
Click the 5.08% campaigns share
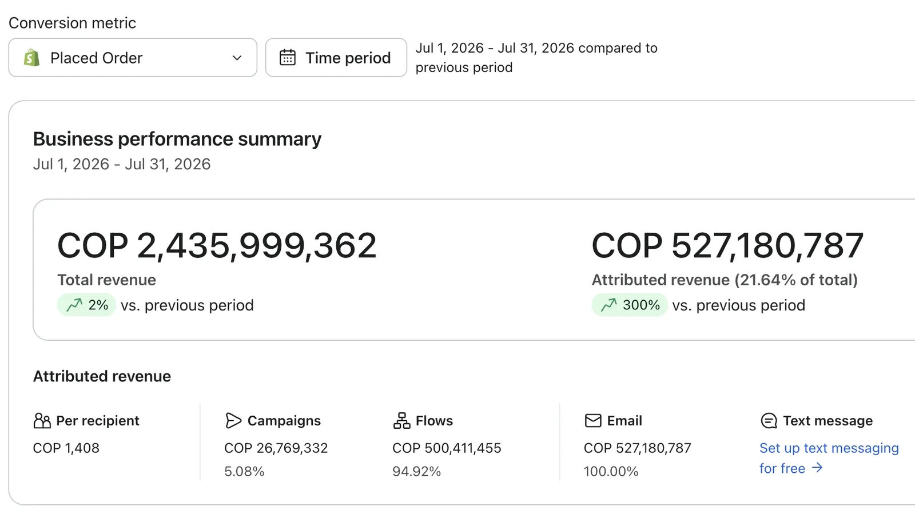[x=244, y=472]
